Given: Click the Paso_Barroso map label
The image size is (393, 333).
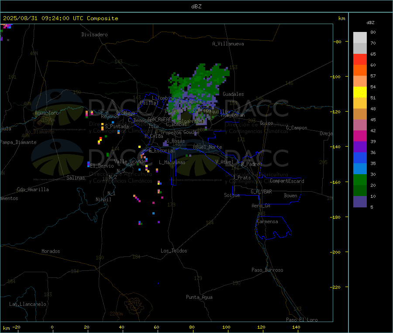Looking at the screenshot, I should click(267, 270).
